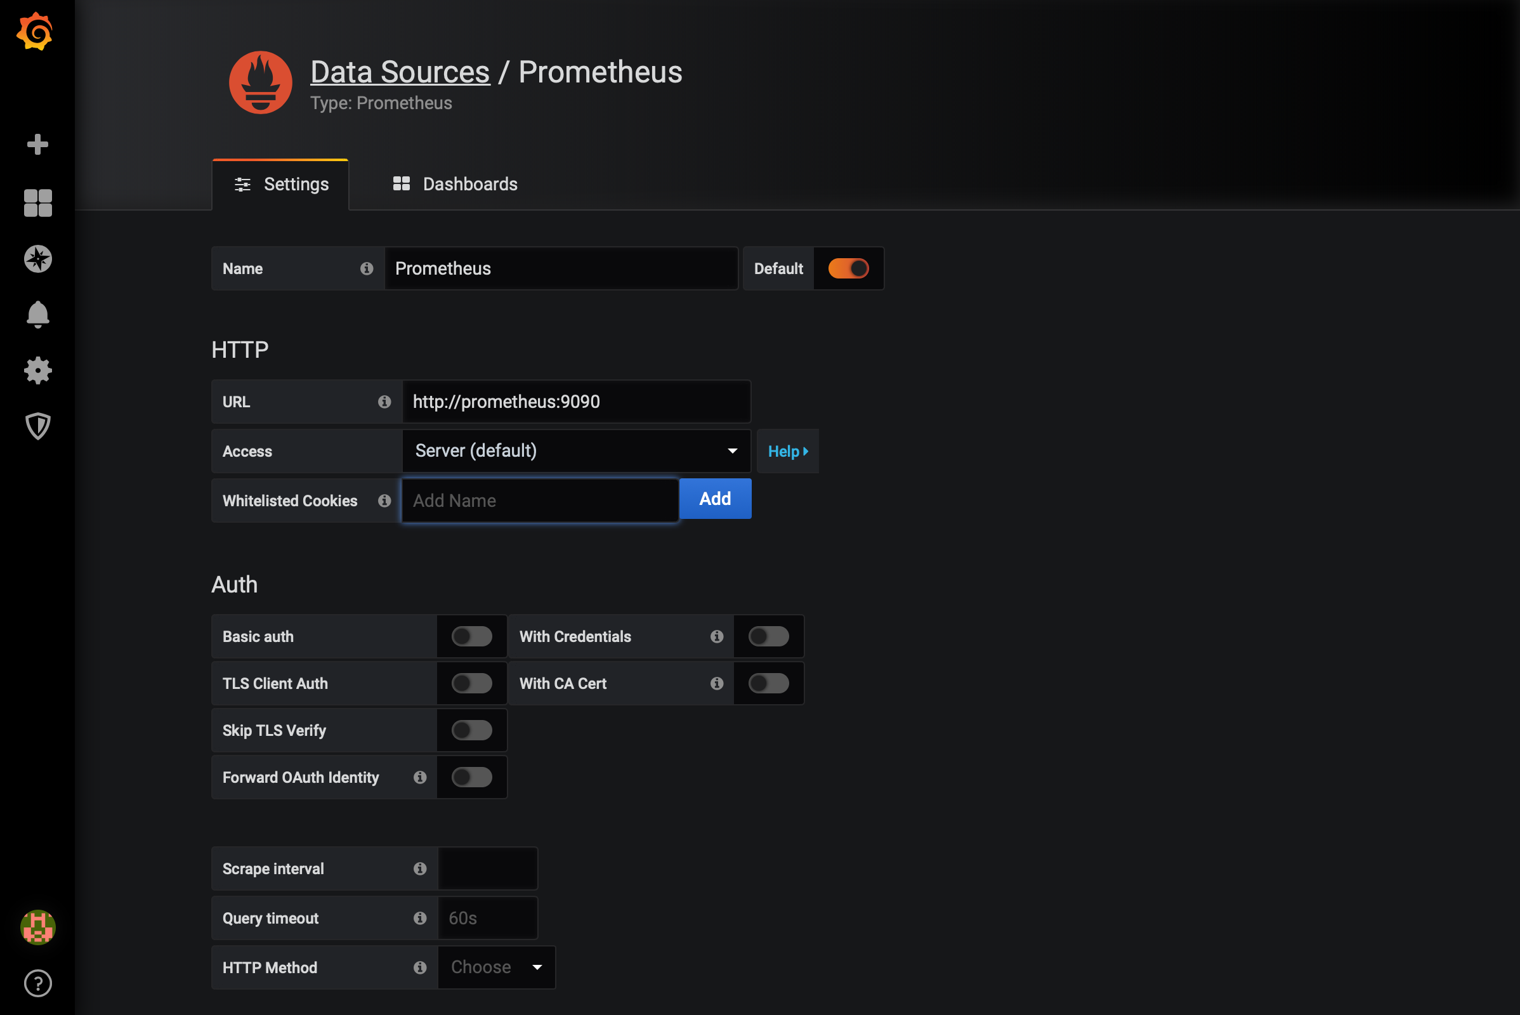Viewport: 1520px width, 1015px height.
Task: Open the Access dropdown showing Server (default)
Action: click(575, 450)
